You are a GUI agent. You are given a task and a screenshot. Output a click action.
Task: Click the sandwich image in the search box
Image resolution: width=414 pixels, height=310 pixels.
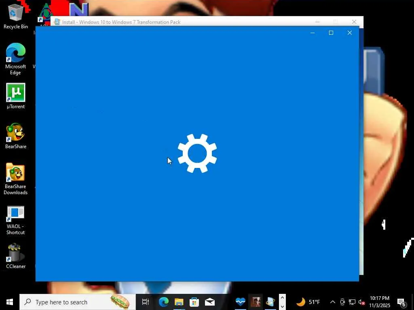click(x=120, y=302)
